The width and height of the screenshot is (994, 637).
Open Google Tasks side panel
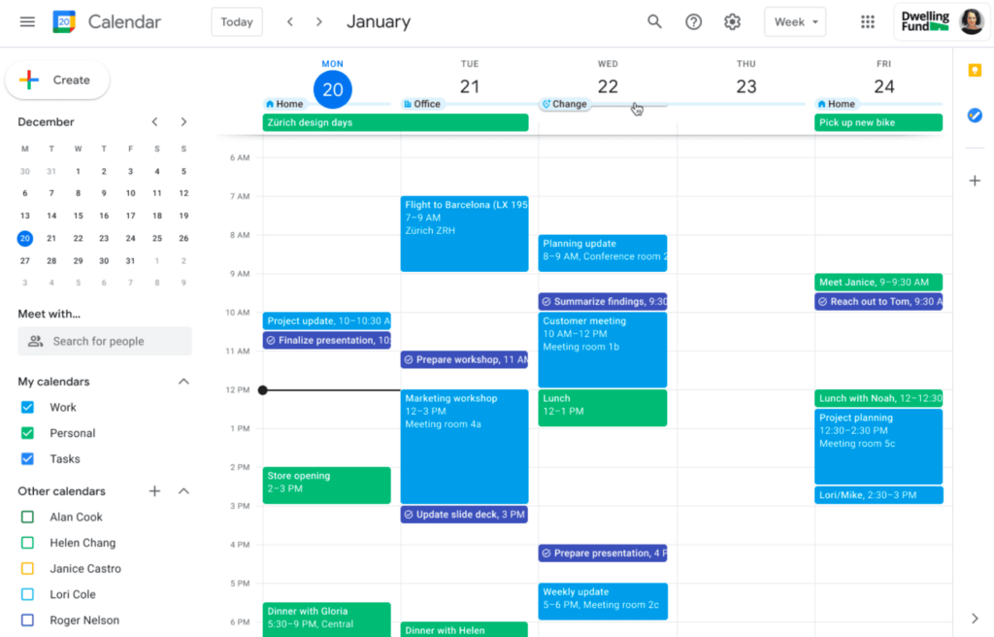point(975,115)
